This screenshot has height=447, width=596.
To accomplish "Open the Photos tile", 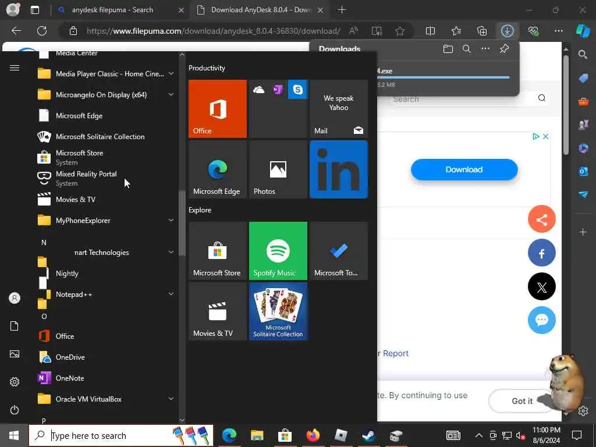I will (x=278, y=169).
